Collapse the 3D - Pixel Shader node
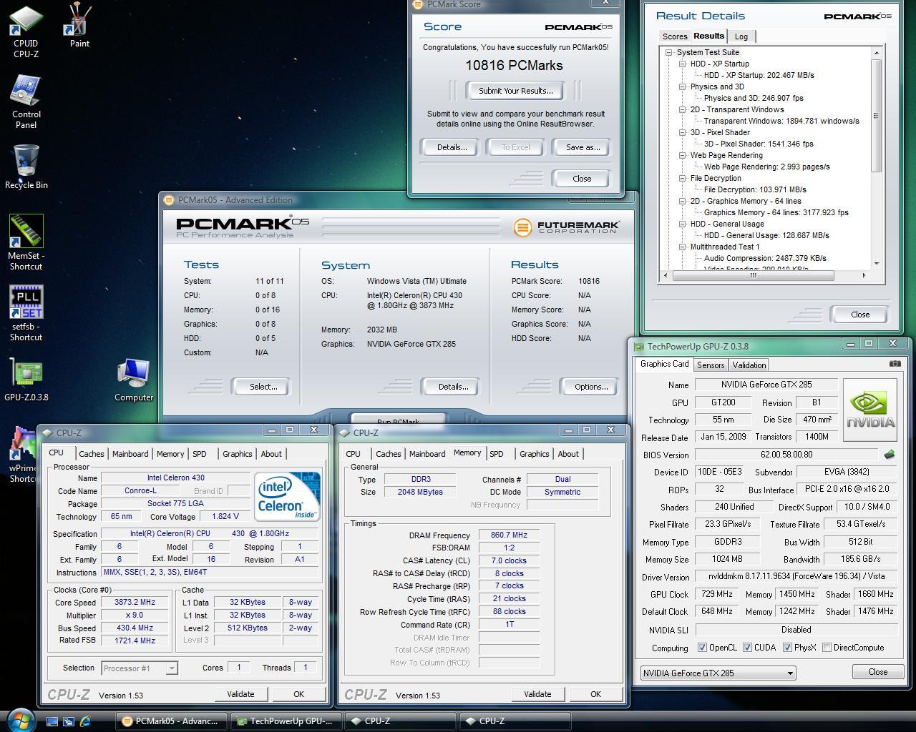916x732 pixels. pyautogui.click(x=683, y=132)
